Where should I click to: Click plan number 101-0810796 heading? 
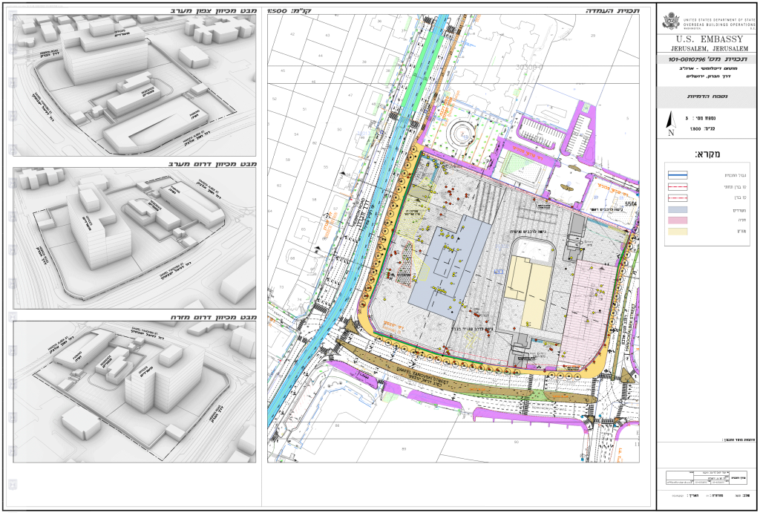[705, 59]
